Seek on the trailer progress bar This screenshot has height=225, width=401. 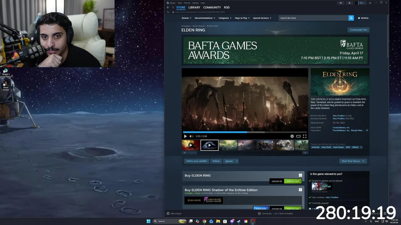(244, 132)
